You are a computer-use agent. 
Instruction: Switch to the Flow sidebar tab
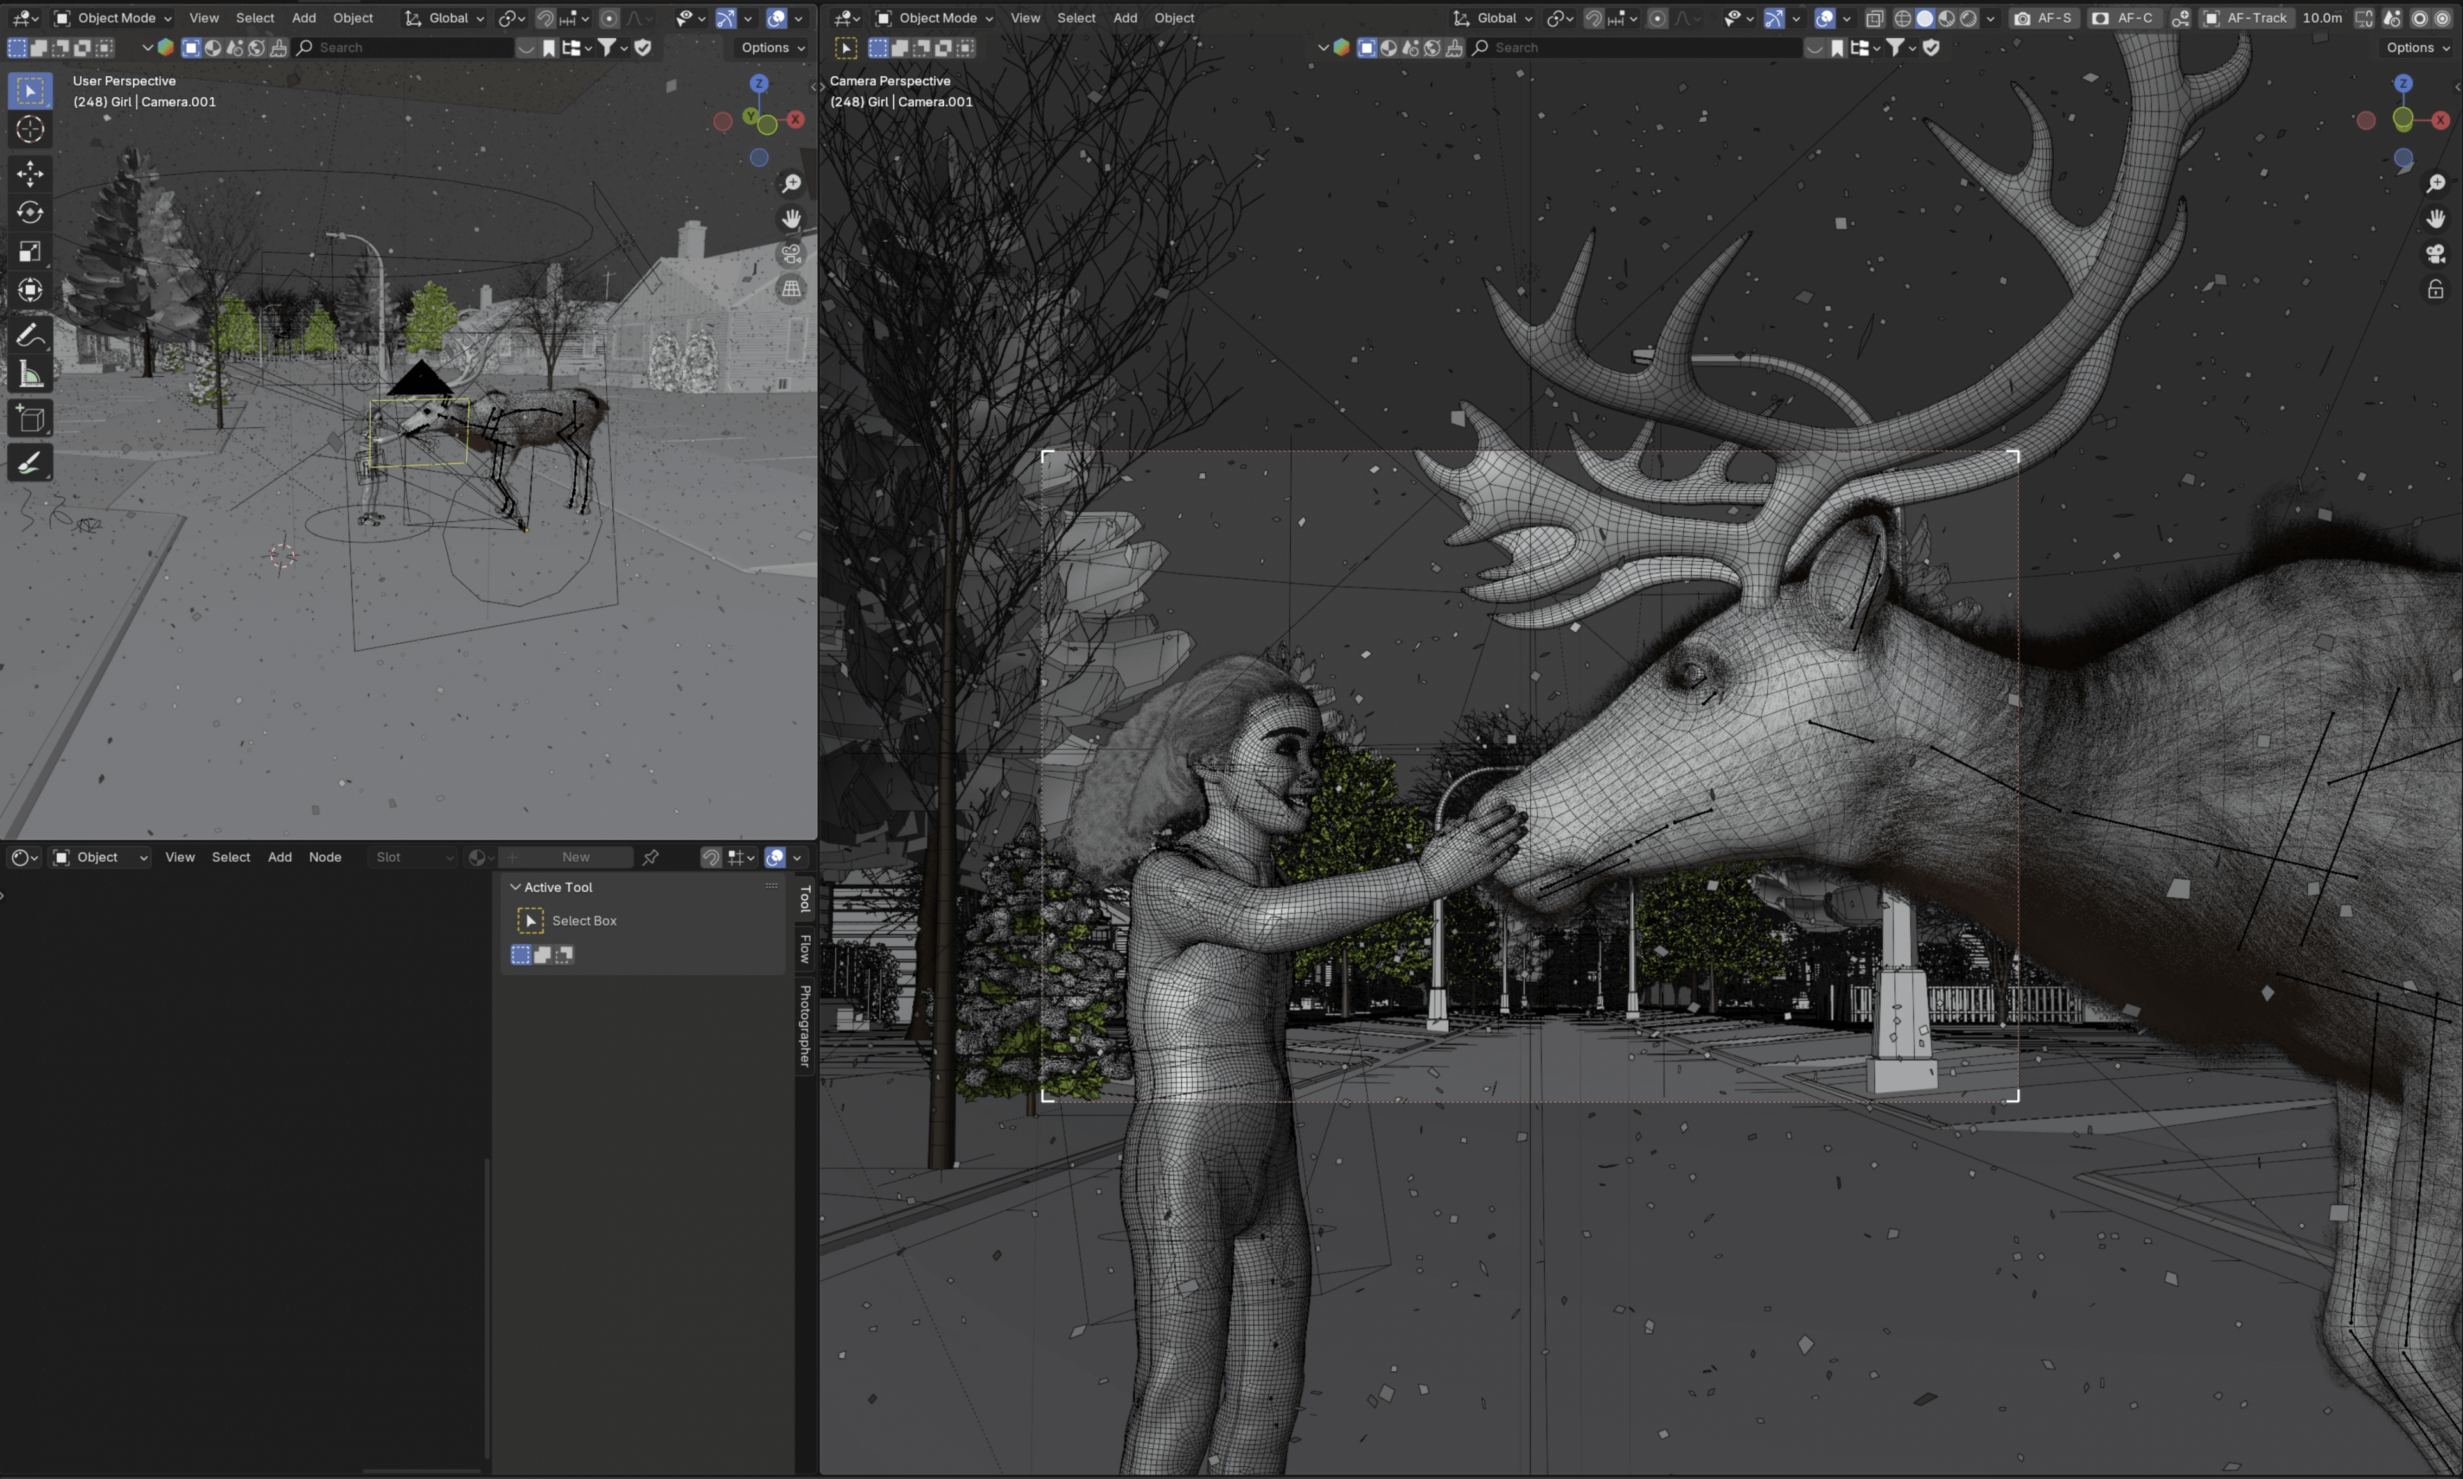[x=805, y=949]
